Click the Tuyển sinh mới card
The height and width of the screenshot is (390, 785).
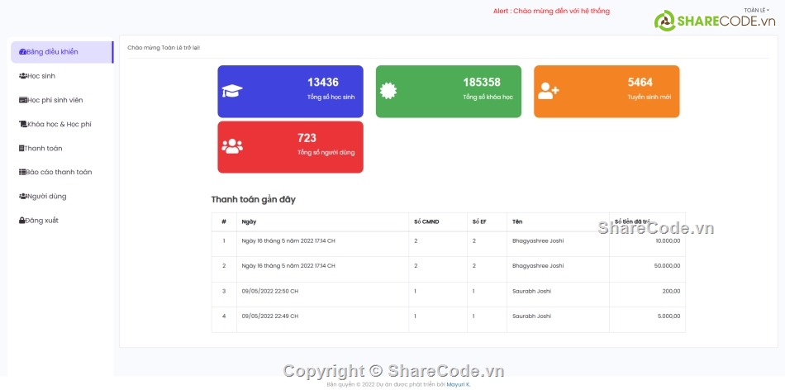607,91
